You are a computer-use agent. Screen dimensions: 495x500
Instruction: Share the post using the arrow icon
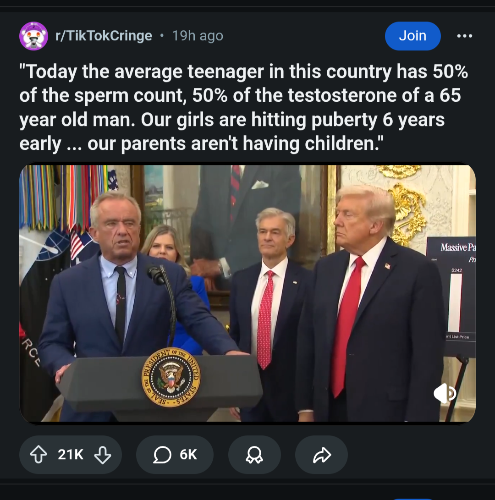[x=321, y=454]
